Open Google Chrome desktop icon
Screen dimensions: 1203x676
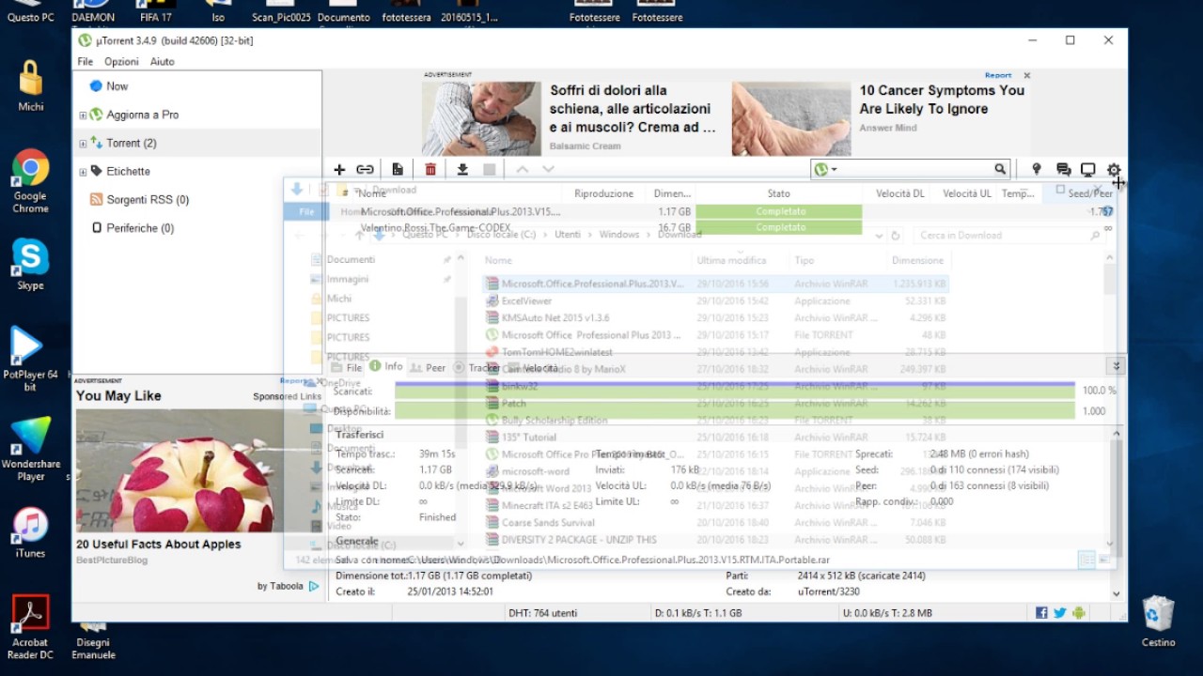[x=30, y=181]
